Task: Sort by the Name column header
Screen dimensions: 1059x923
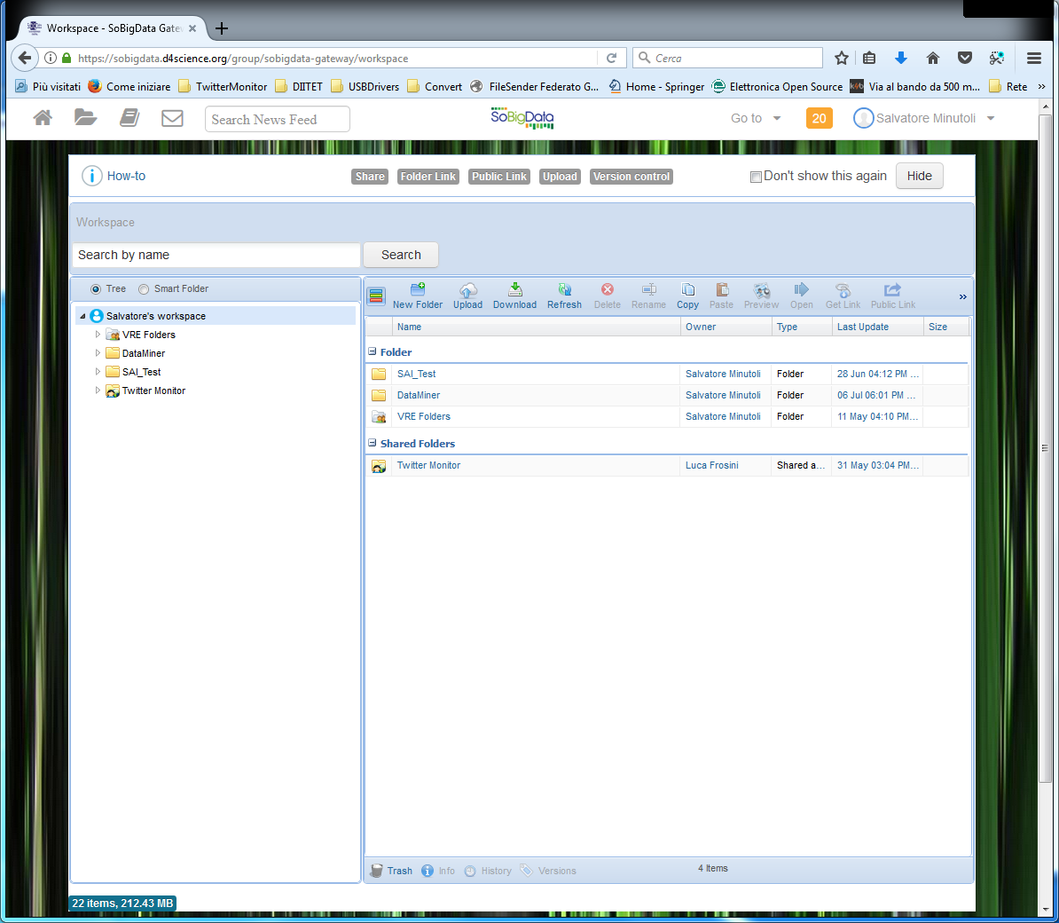Action: (410, 327)
